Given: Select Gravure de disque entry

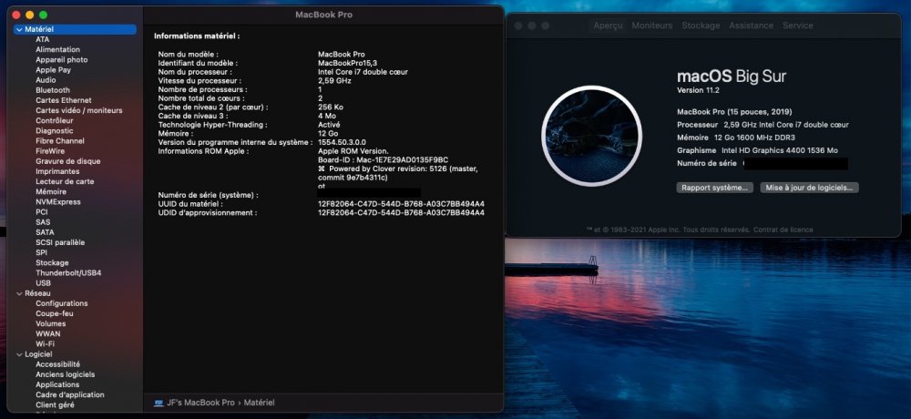Looking at the screenshot, I should coord(68,161).
